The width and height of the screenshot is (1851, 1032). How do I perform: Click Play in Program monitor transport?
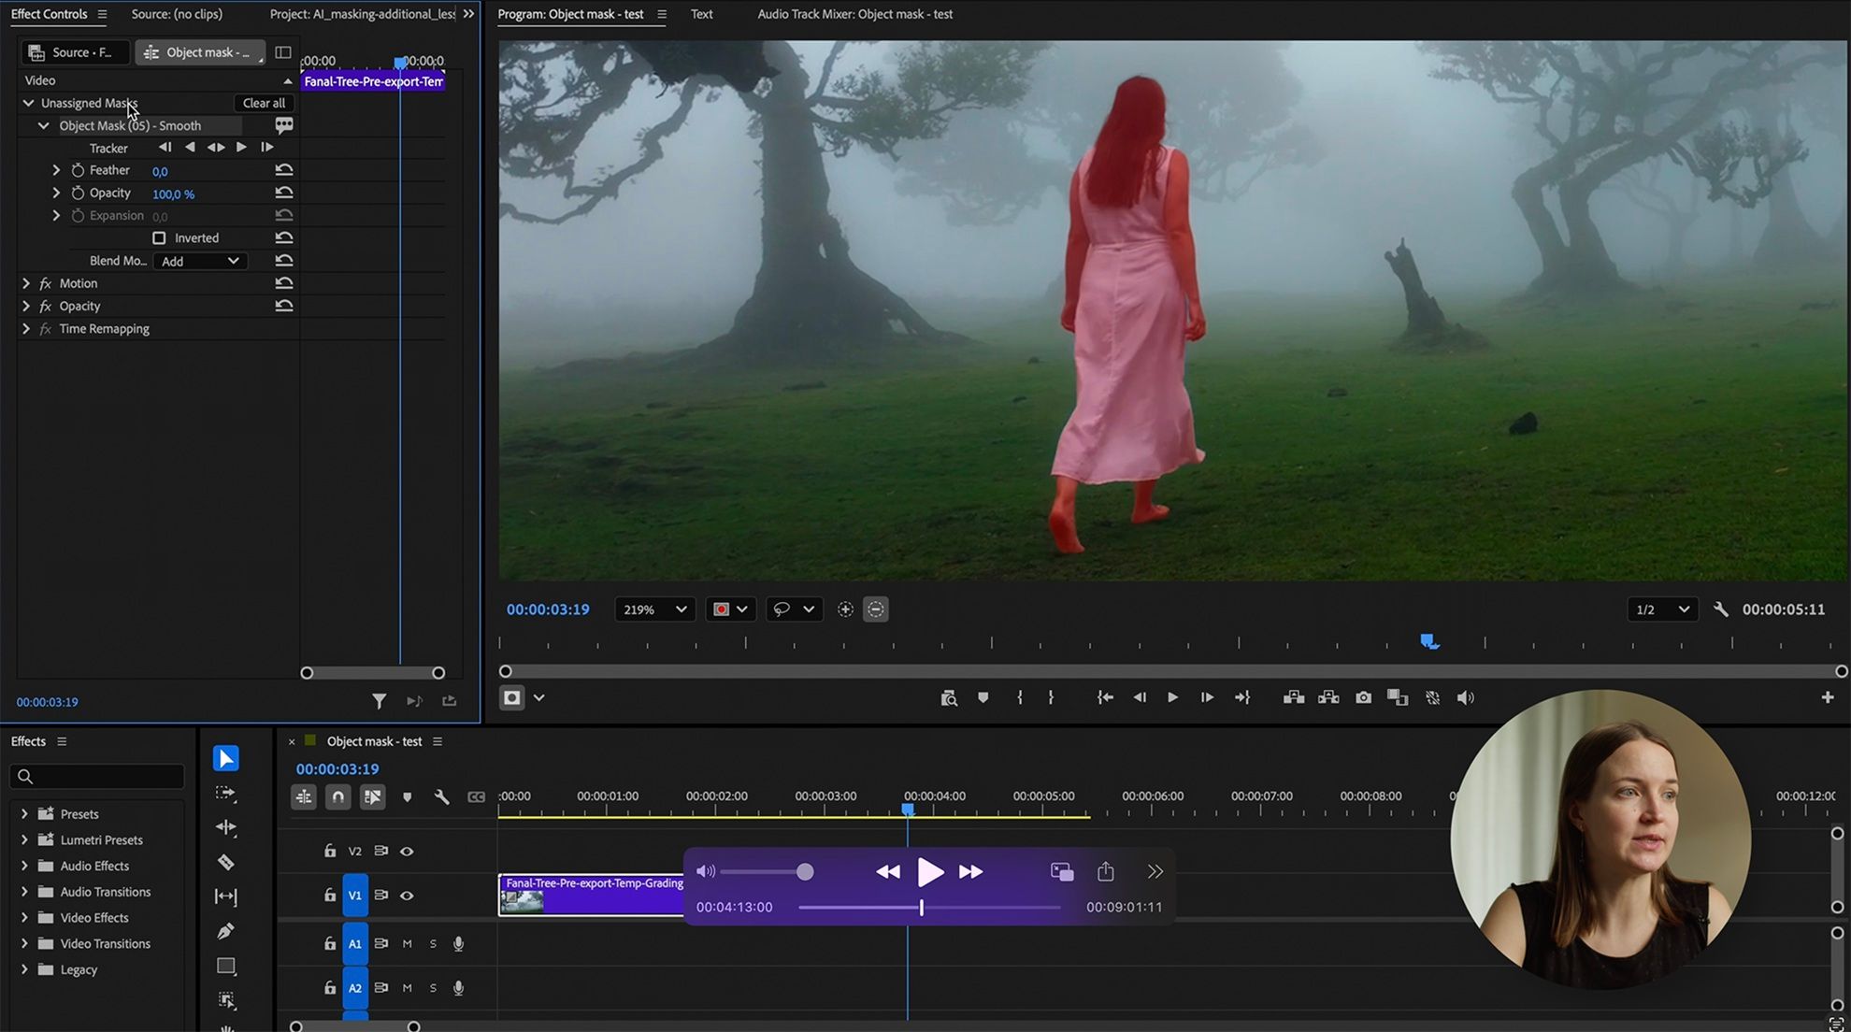point(1172,697)
